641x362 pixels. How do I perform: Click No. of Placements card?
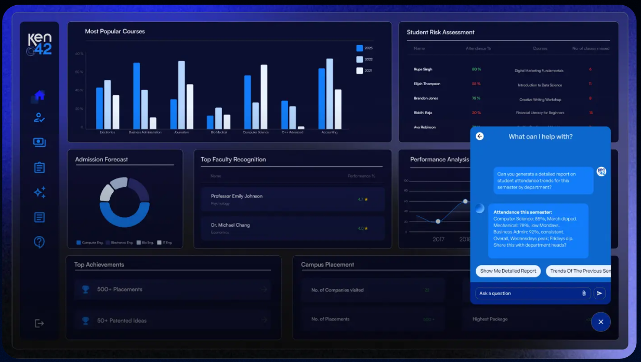373,319
